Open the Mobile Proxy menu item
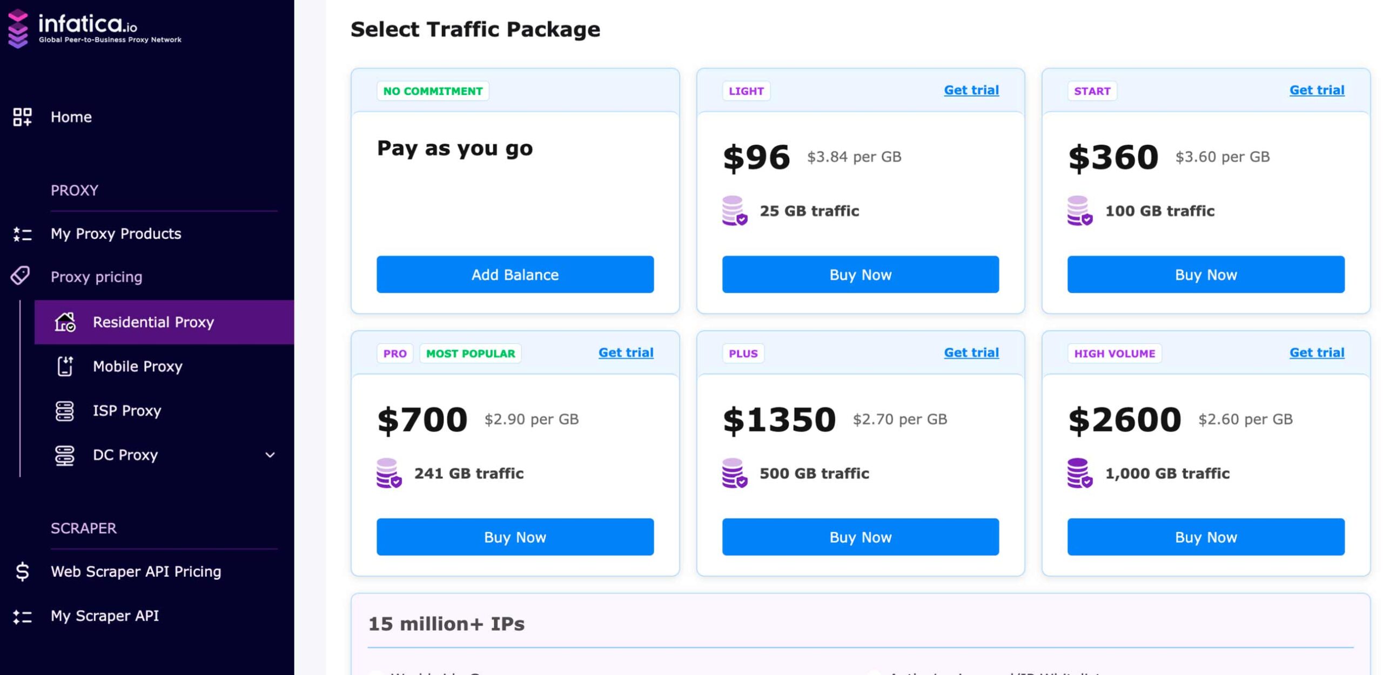Image resolution: width=1383 pixels, height=675 pixels. click(x=137, y=366)
